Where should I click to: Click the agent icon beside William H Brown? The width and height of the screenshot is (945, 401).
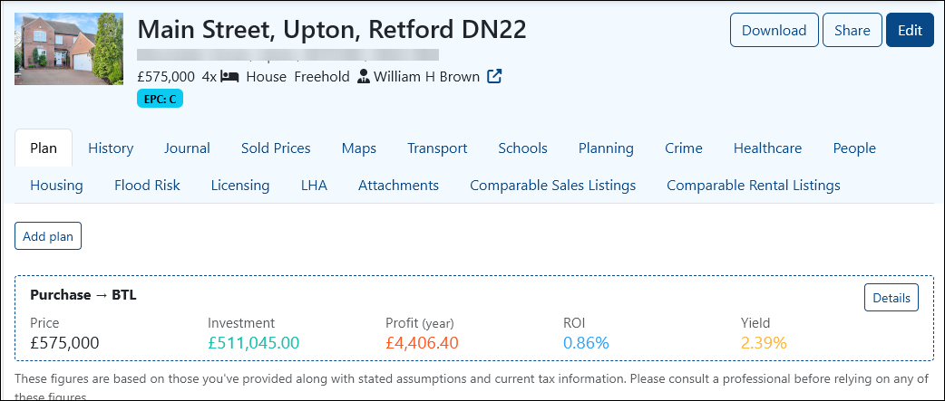point(363,77)
